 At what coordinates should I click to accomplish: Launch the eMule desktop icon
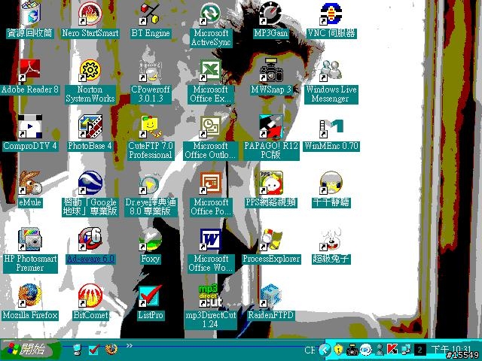(30, 183)
